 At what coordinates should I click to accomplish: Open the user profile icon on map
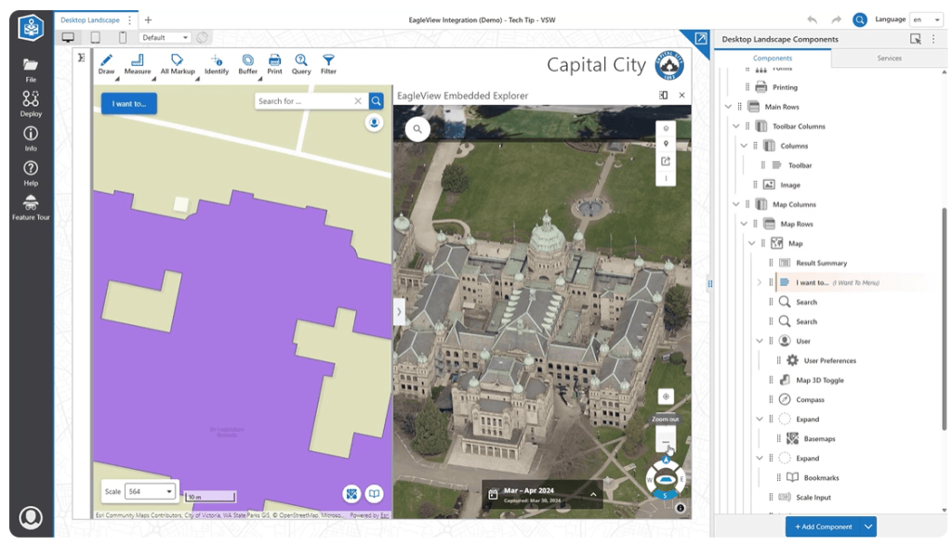374,123
